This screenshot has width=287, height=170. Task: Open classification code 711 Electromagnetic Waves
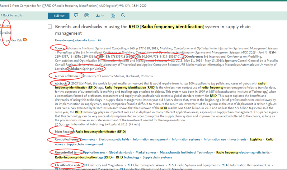point(146,165)
